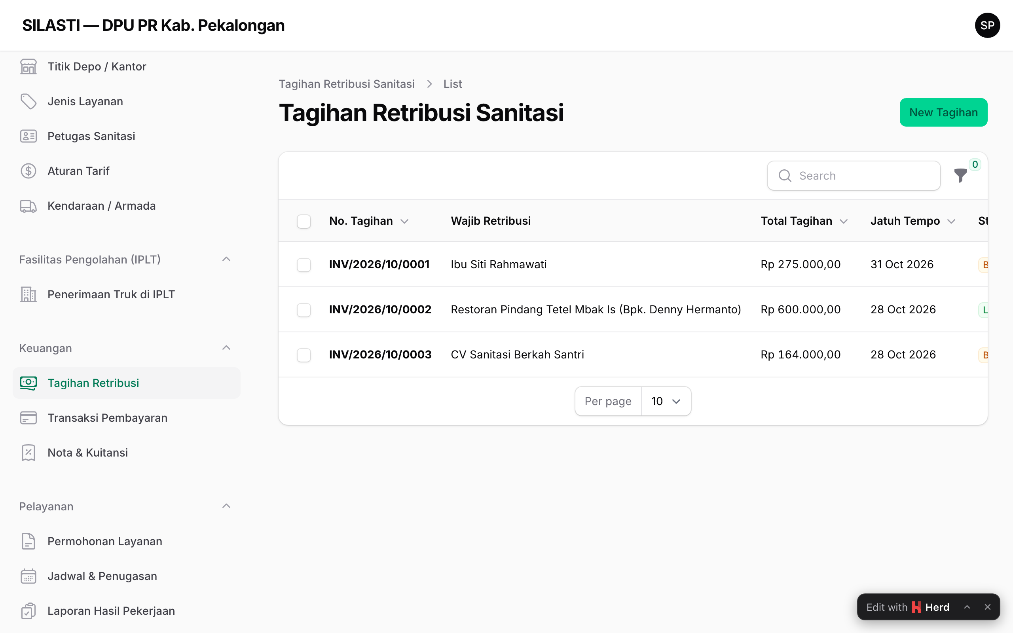Click the Kendaraan / Armada truck icon
Viewport: 1013px width, 633px height.
pyautogui.click(x=28, y=206)
